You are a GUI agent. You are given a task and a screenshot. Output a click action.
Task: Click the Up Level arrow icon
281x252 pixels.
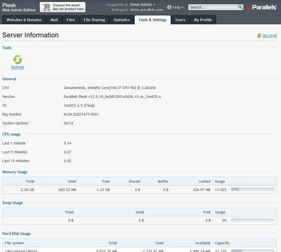click(259, 35)
